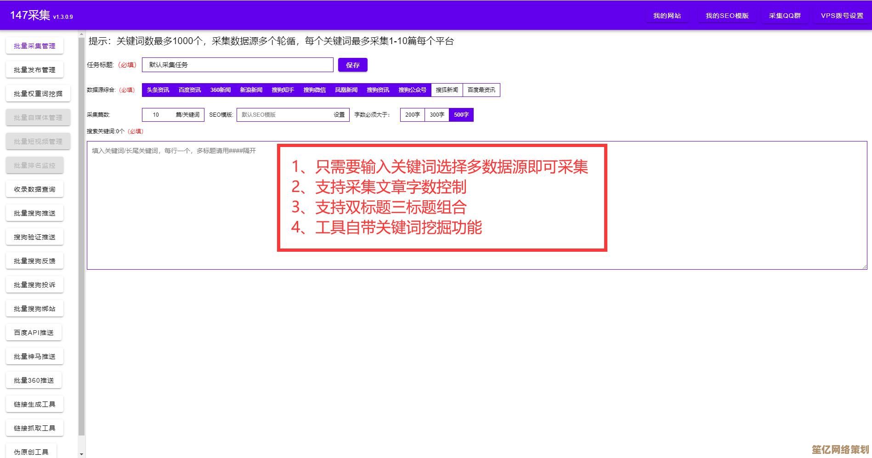Open 链接生成工具
Screen dimensions: 872x458
tap(34, 404)
